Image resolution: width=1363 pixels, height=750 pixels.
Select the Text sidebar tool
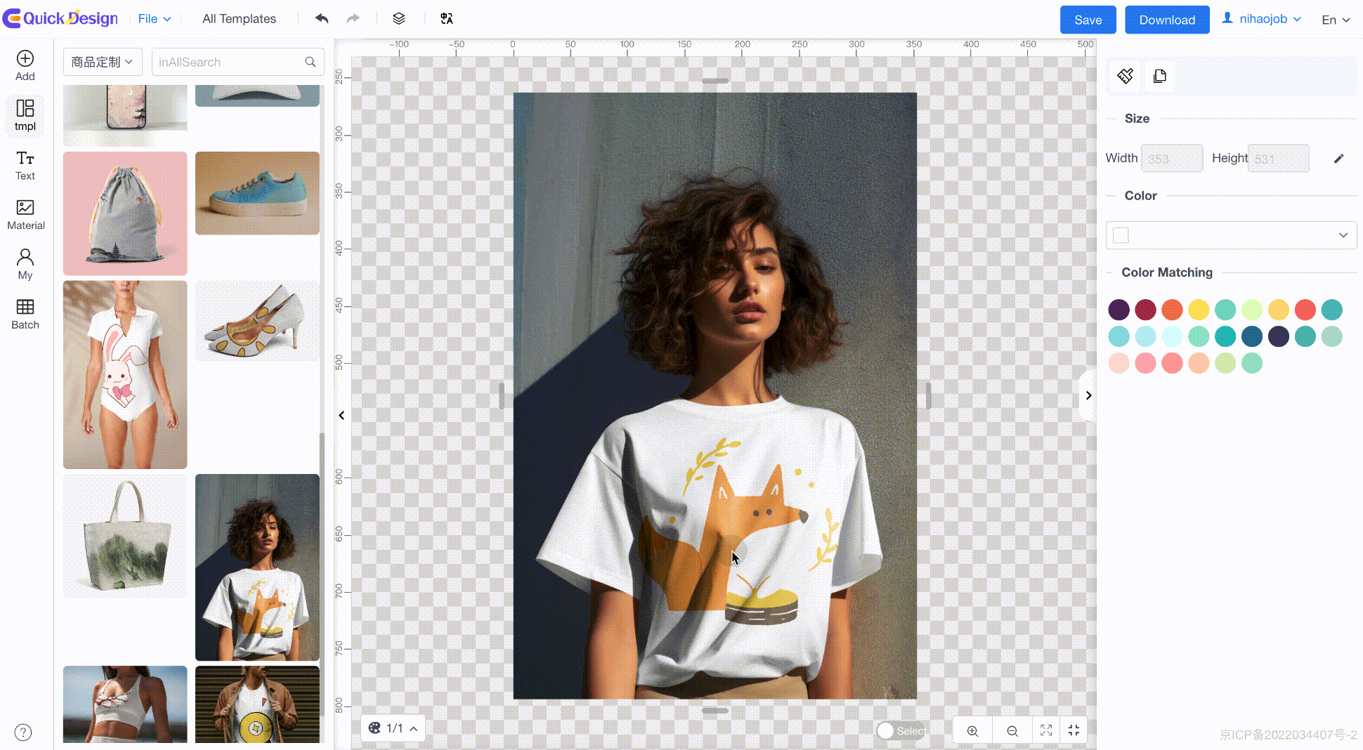pos(25,166)
